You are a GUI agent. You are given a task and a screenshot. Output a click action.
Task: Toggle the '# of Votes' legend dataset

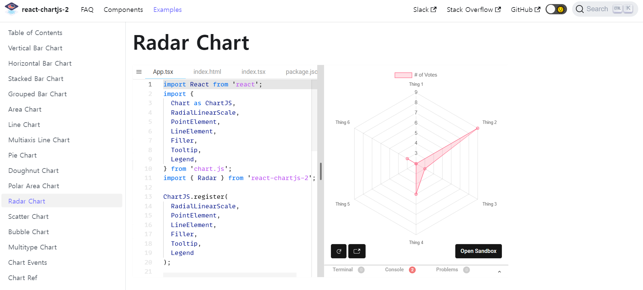[416, 75]
